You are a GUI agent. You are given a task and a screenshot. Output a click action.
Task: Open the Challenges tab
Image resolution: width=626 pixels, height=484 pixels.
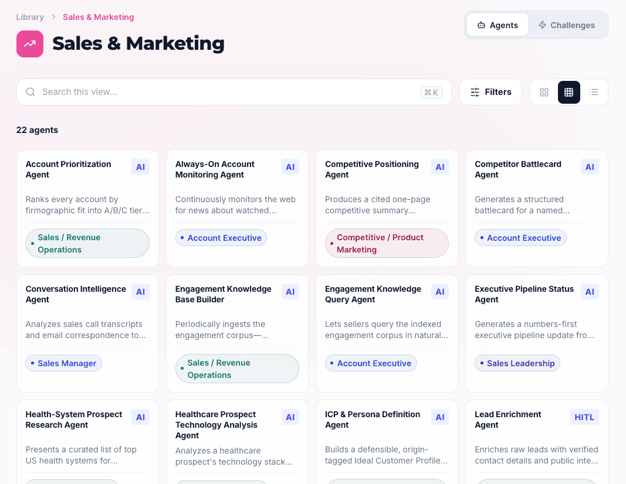567,25
